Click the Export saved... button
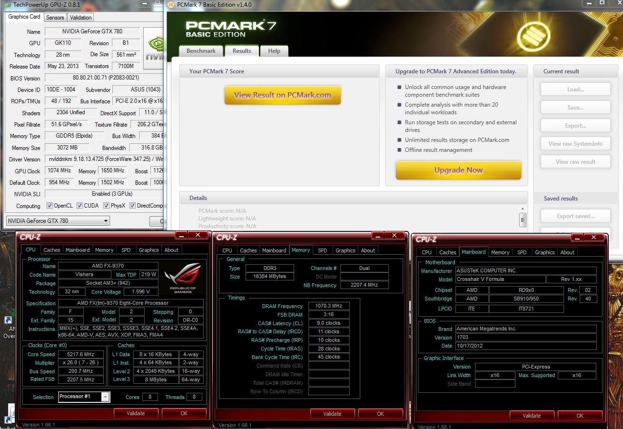This screenshot has width=623, height=429. 575,216
